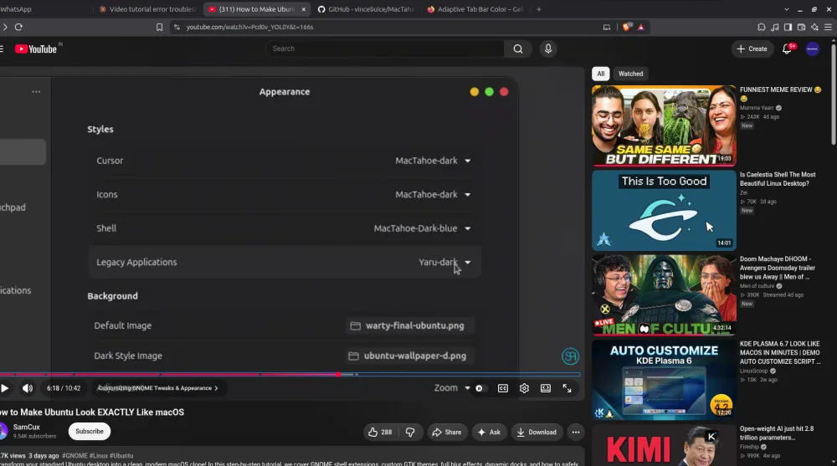Open the #GNOME hashtag link
Image resolution: width=837 pixels, height=466 pixels.
pos(74,456)
